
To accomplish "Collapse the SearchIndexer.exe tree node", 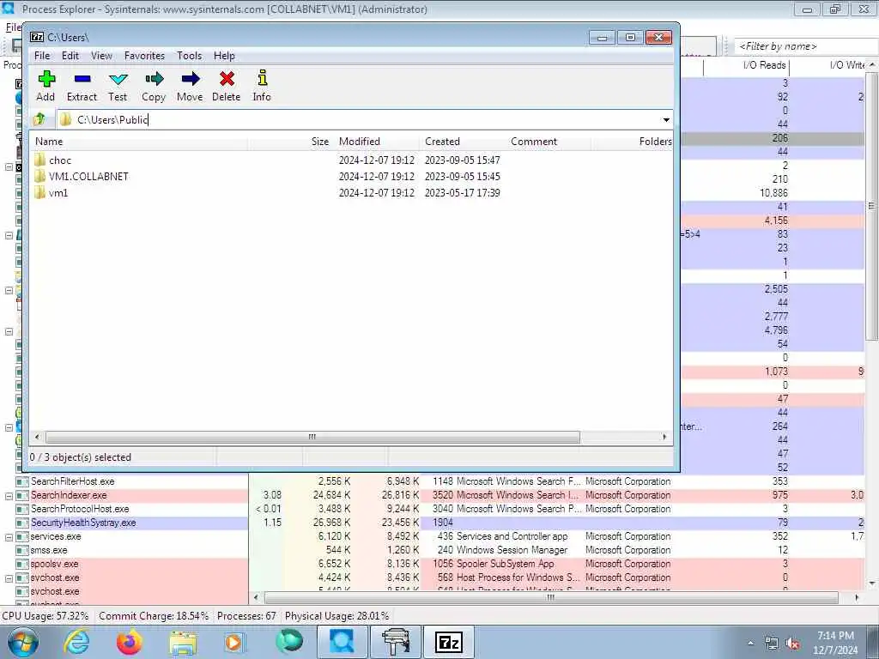I will coord(9,495).
